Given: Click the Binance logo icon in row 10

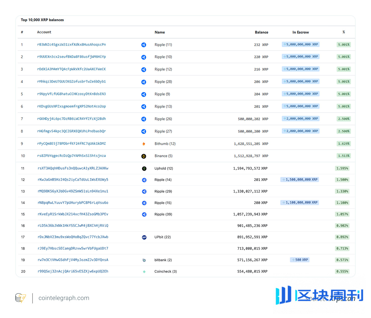Looking at the screenshot, I should coord(144,156).
